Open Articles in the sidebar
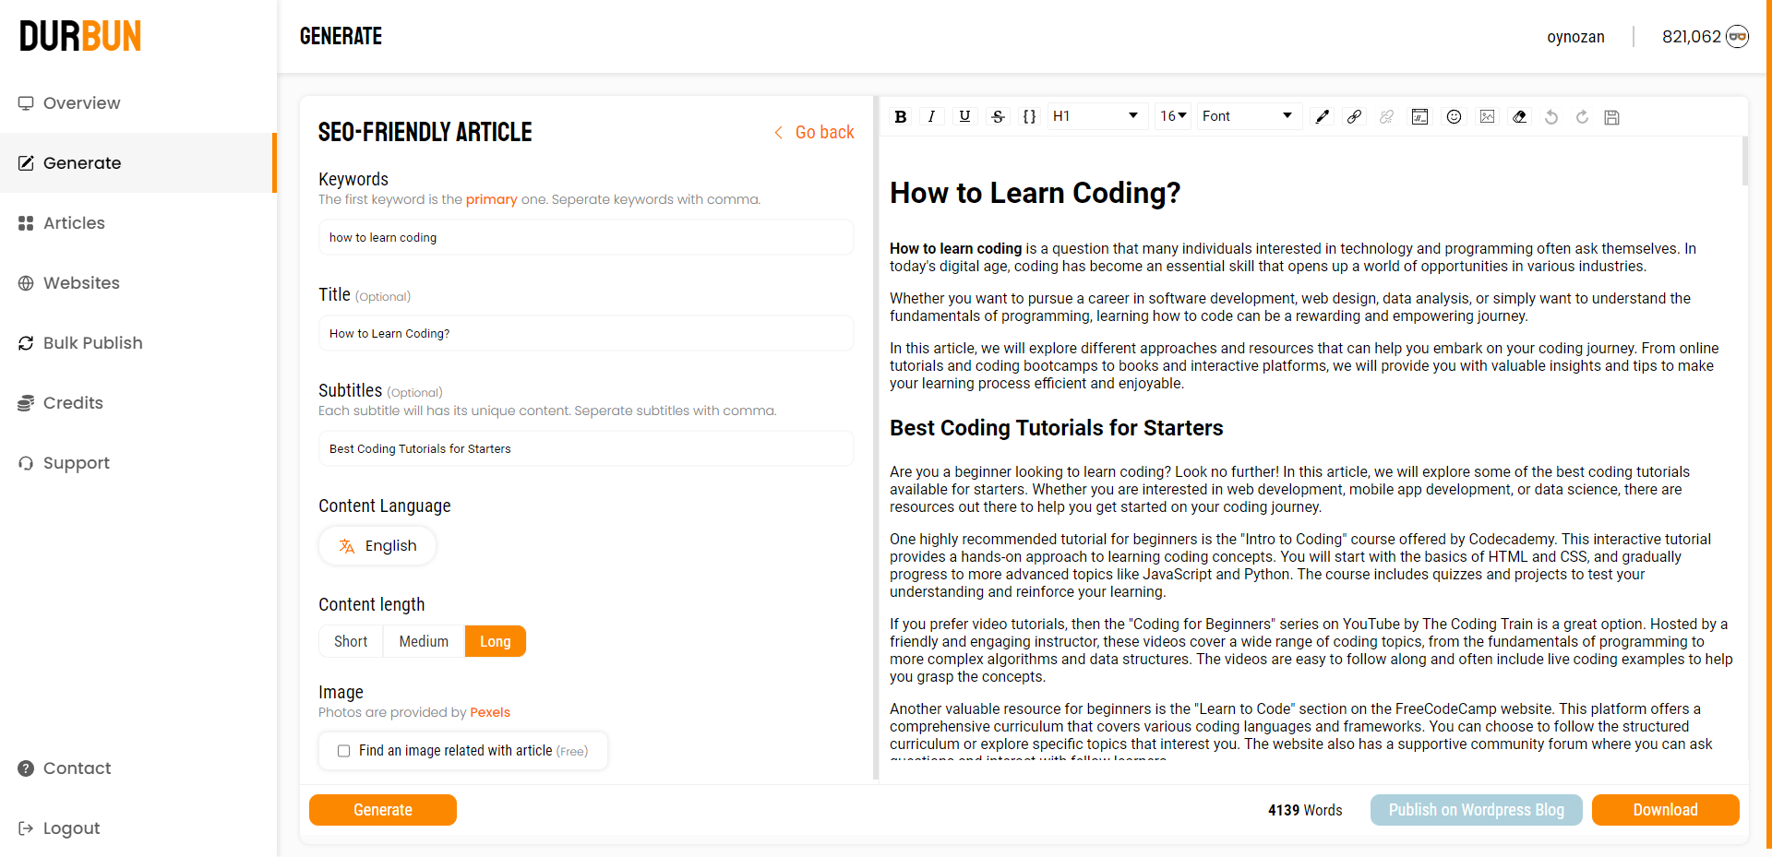Image resolution: width=1772 pixels, height=857 pixels. (74, 223)
